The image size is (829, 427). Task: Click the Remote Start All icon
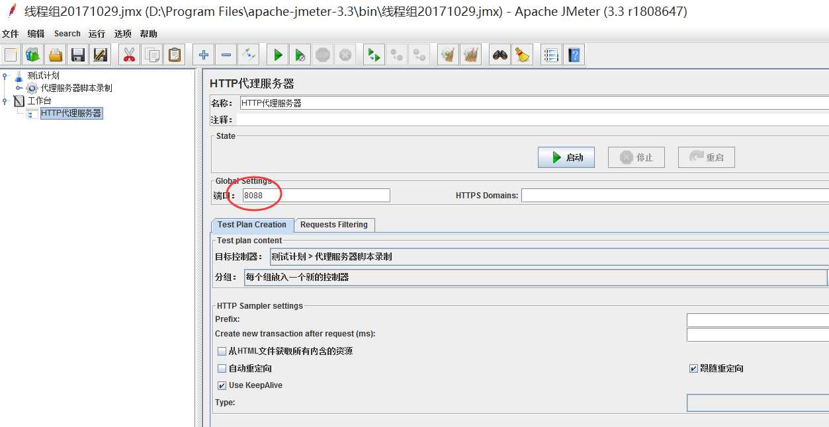click(x=374, y=55)
